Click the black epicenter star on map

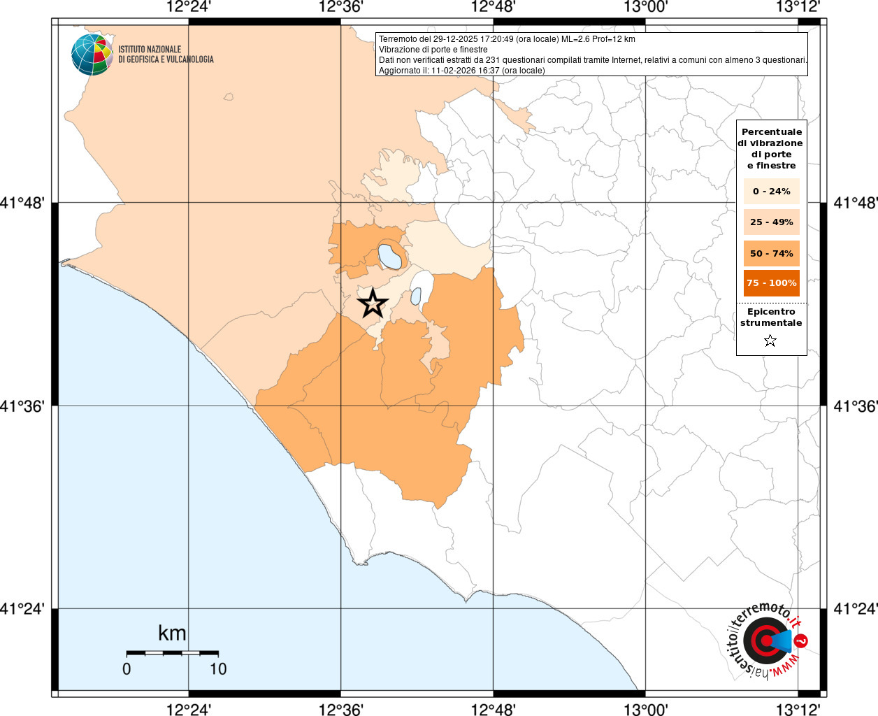pyautogui.click(x=373, y=303)
